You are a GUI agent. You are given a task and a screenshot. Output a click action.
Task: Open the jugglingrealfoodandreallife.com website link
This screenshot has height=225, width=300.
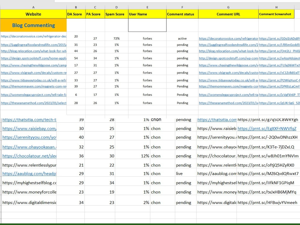[x=34, y=45]
